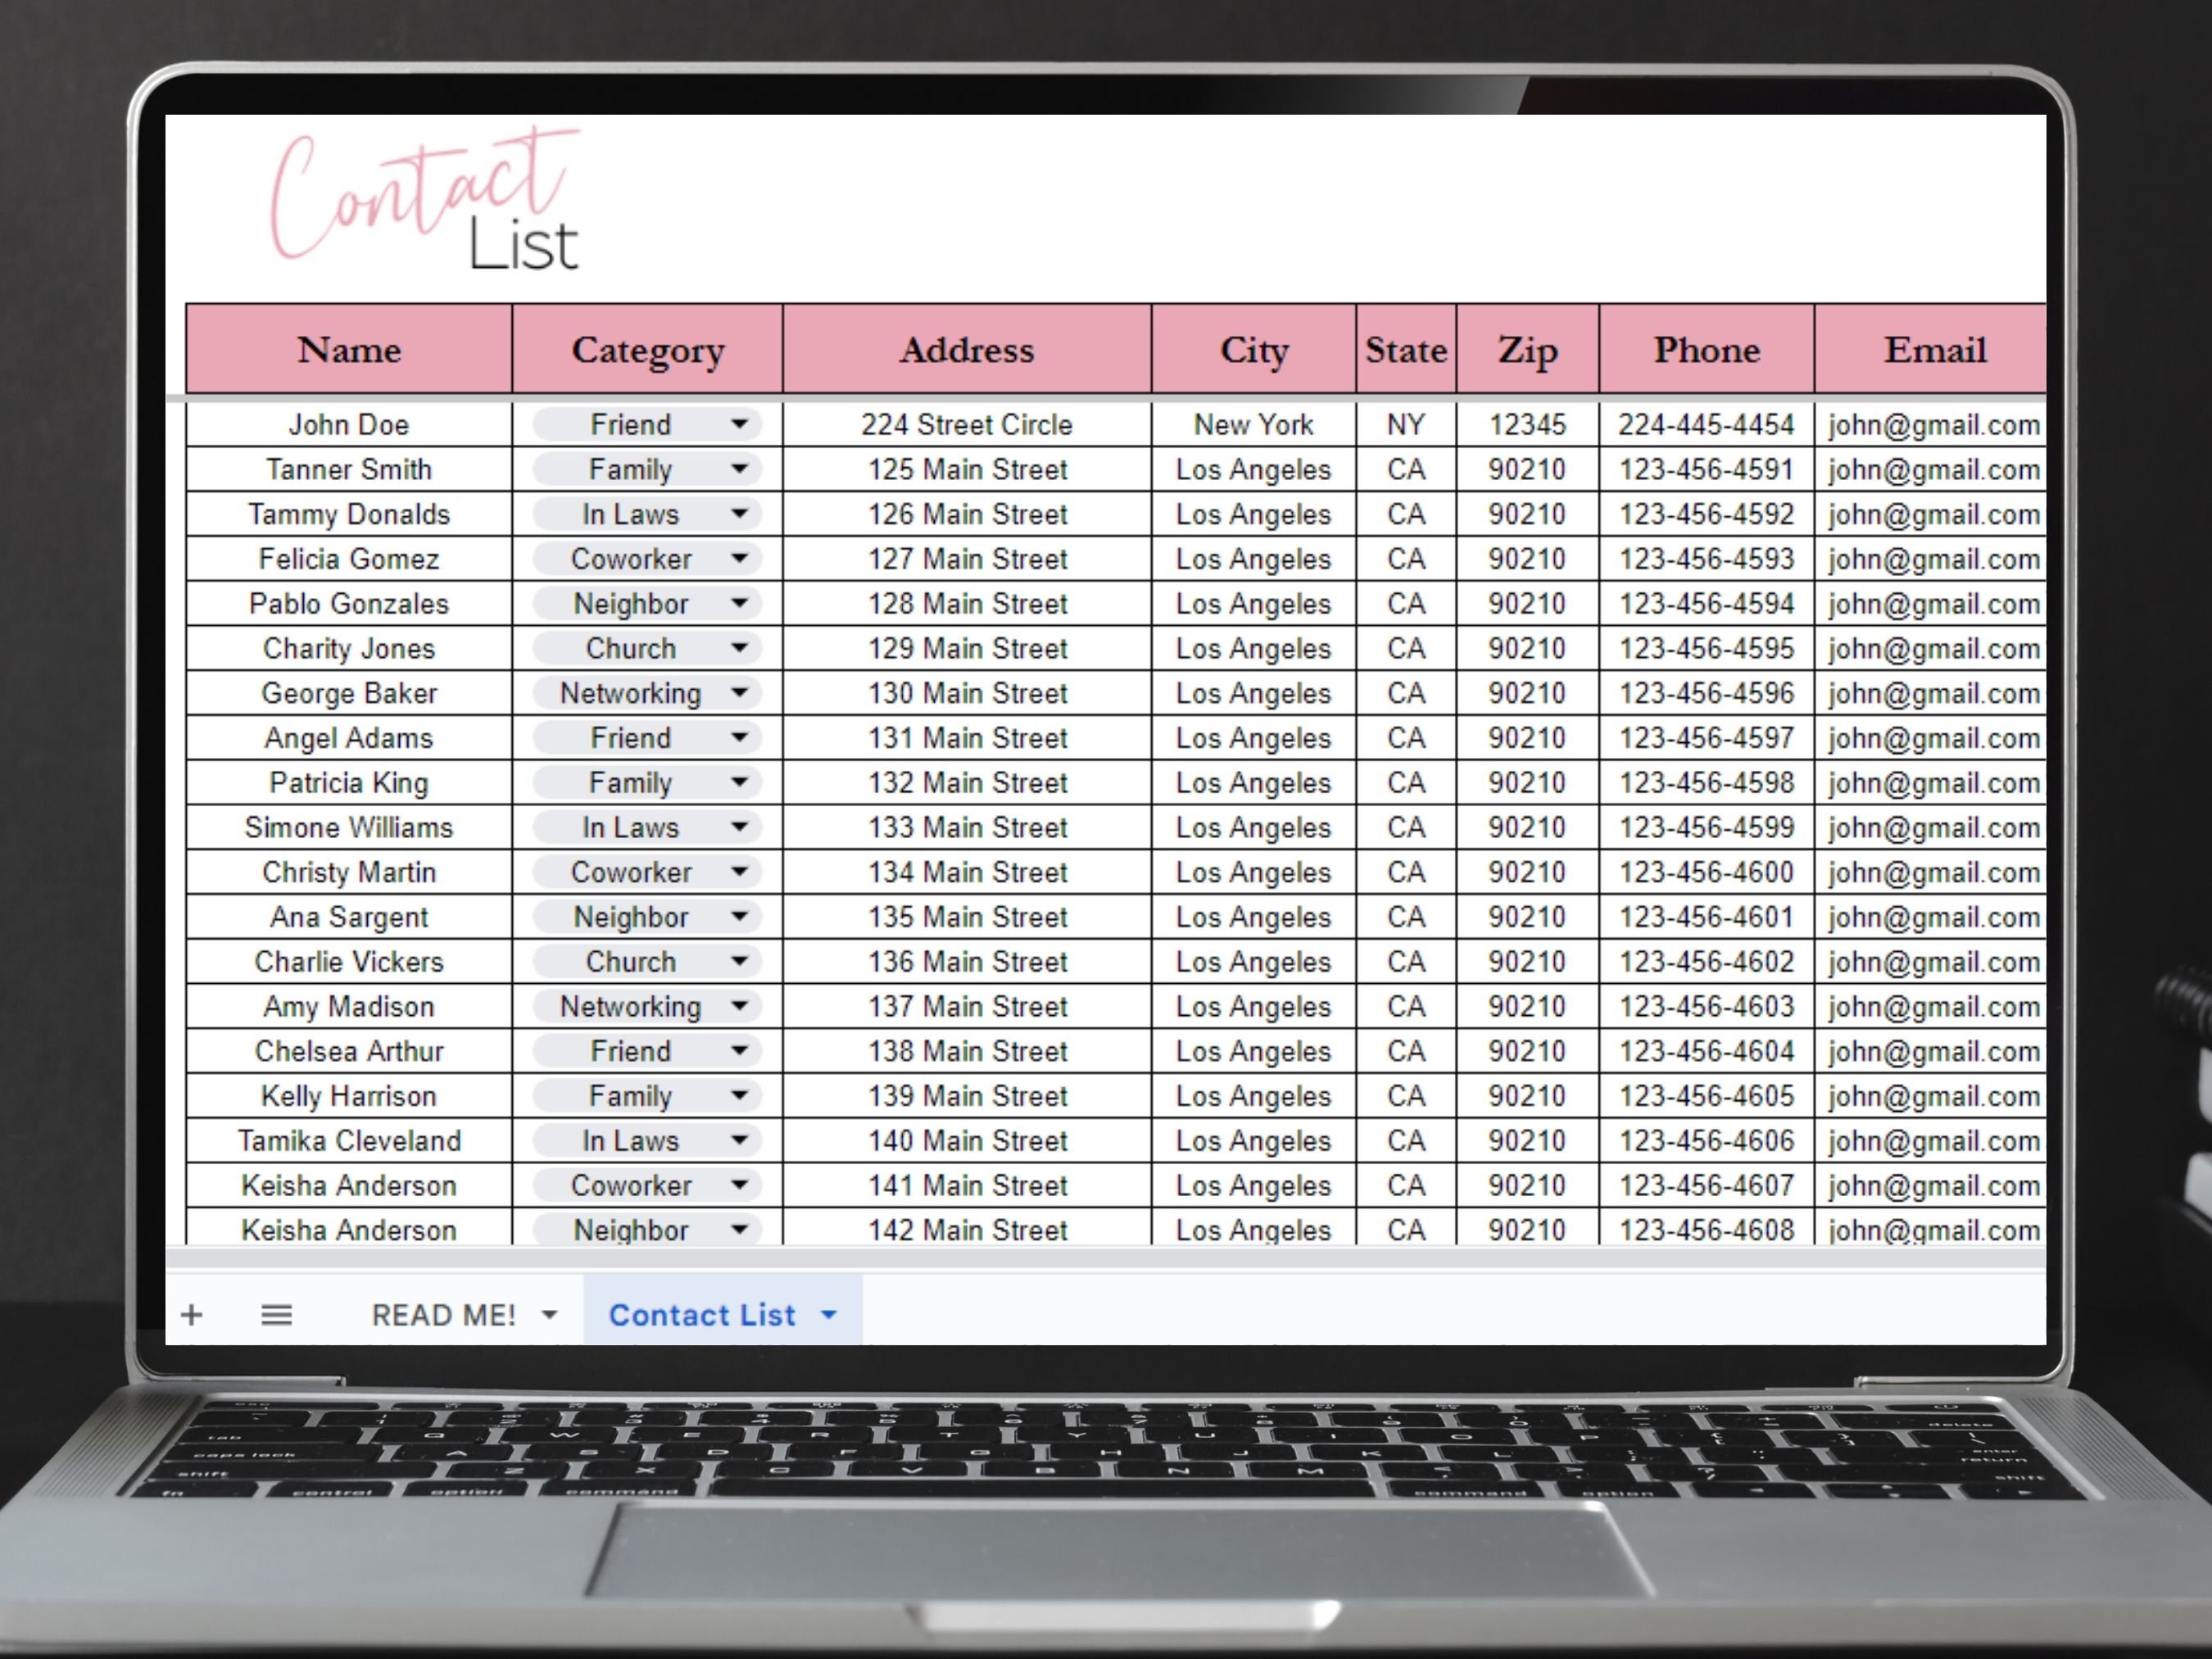Screen dimensions: 2212x1659
Task: Select the Contact List tab
Action: pos(702,1315)
